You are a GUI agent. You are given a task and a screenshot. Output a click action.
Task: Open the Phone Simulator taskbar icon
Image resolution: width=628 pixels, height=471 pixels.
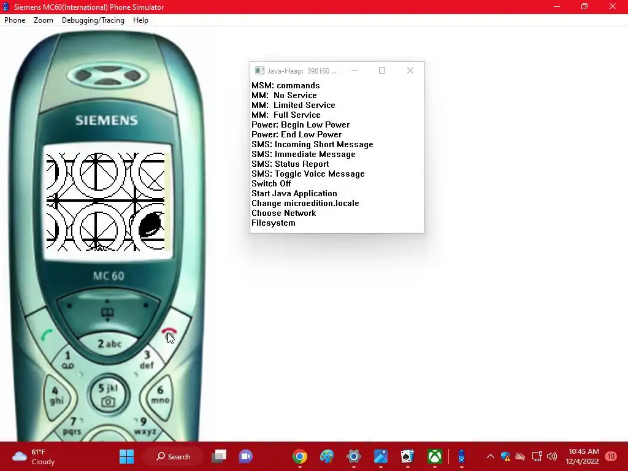tap(461, 456)
